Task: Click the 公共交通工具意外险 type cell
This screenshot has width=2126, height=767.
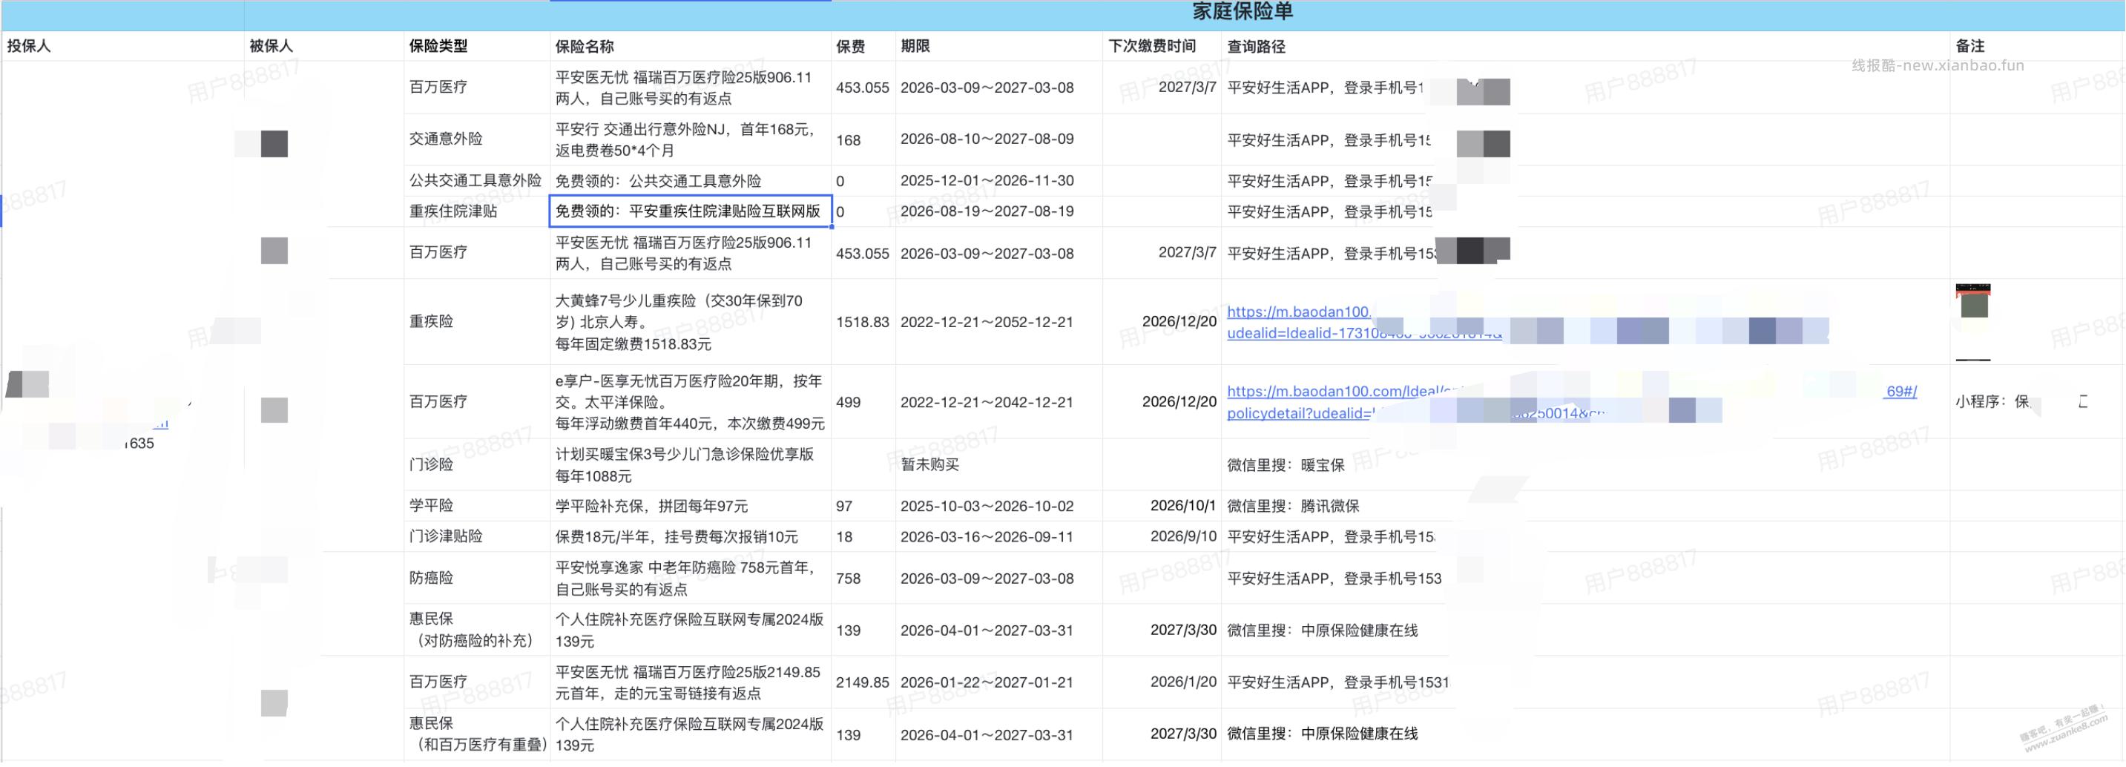Action: 475,181
